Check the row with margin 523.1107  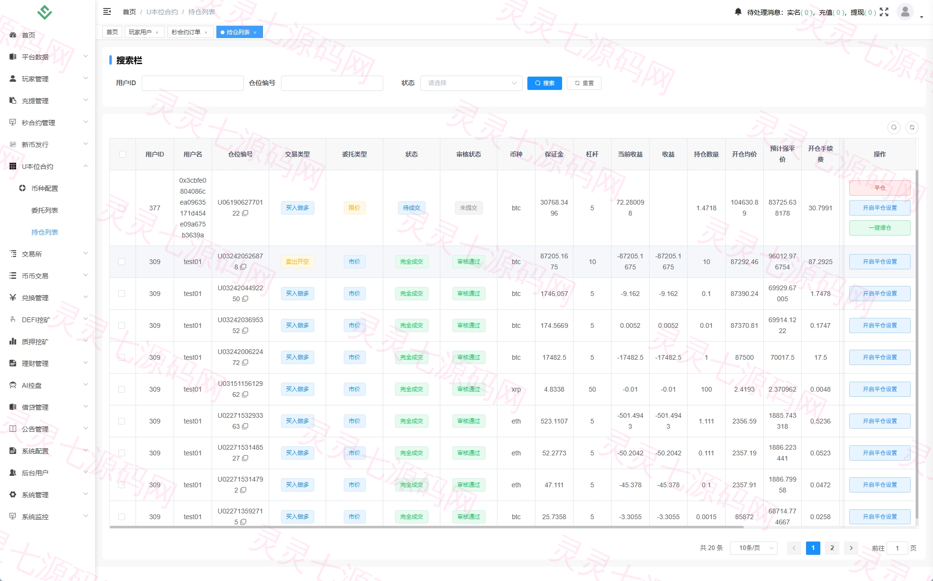[122, 421]
